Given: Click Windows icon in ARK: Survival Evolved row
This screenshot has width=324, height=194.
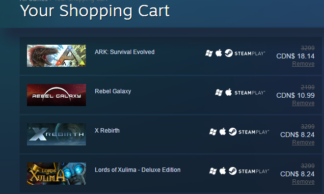Looking at the screenshot, I should [x=209, y=53].
